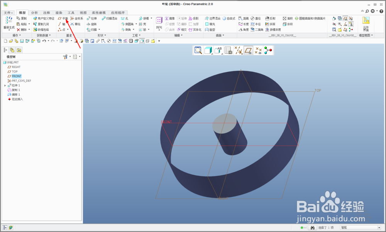Toggle datum plane display in view toolbar
This screenshot has height=232, width=386.
coord(248,51)
